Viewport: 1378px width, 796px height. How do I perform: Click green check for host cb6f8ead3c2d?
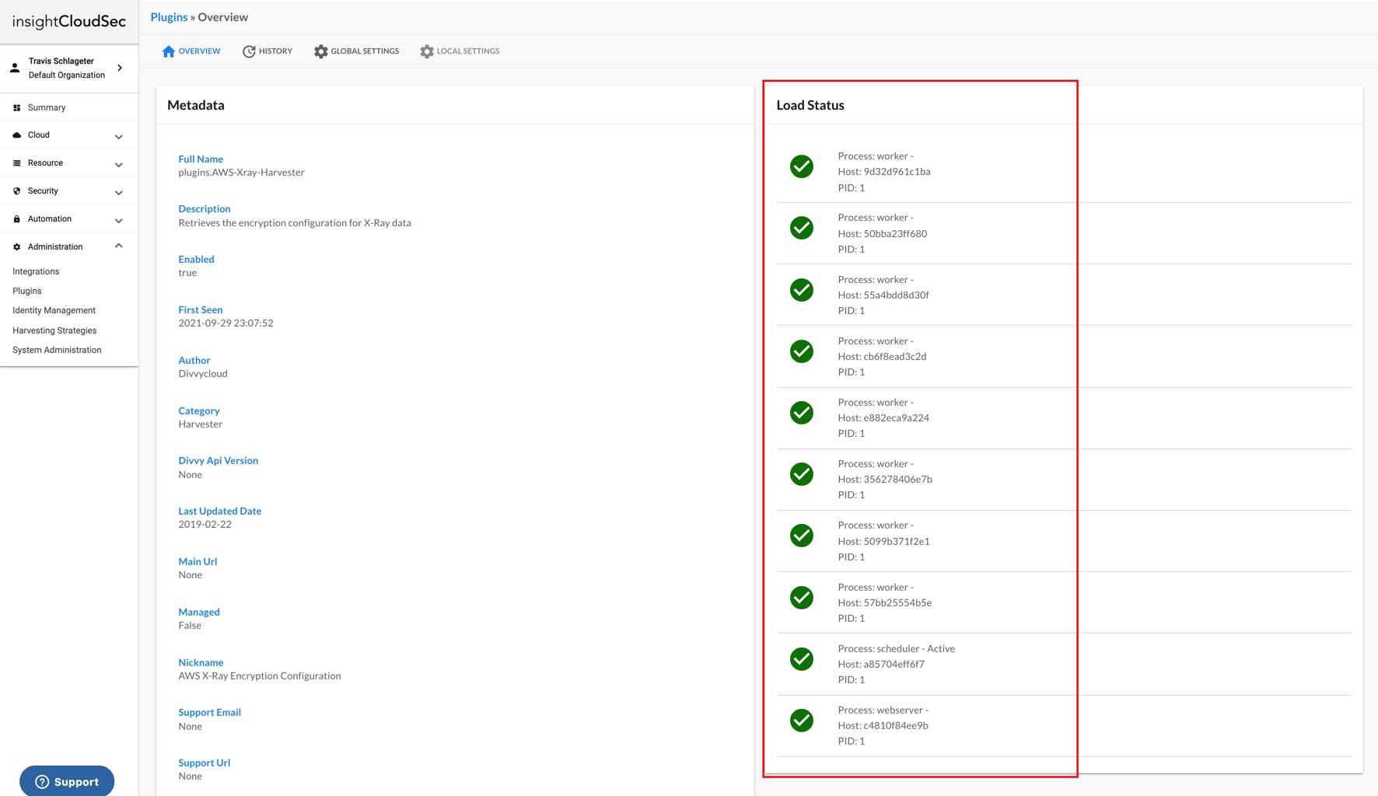click(x=802, y=351)
